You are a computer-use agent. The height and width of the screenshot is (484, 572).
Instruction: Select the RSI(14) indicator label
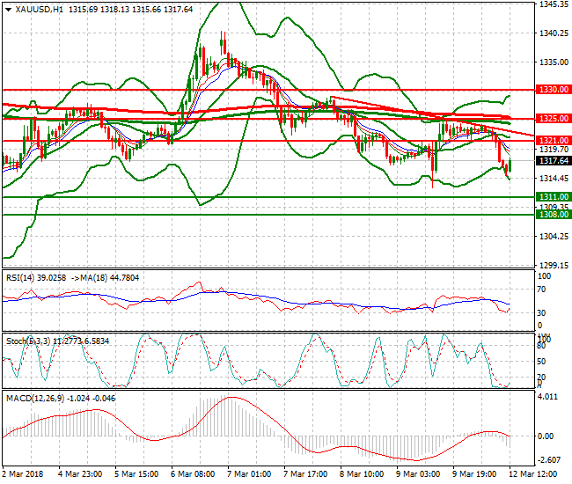[x=19, y=277]
